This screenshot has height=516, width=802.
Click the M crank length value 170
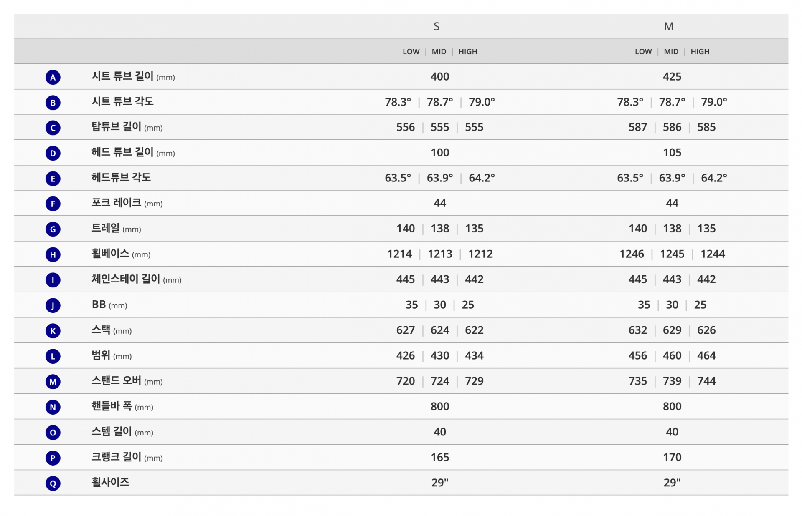(x=672, y=457)
